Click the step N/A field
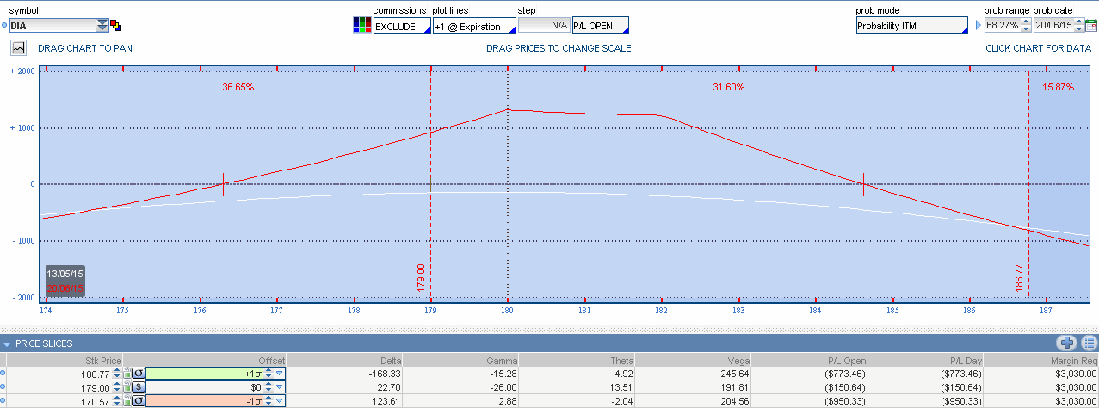This screenshot has height=408, width=1099. 544,25
